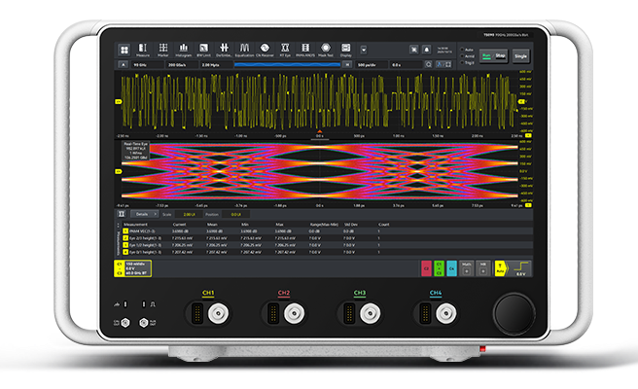
Task: Click the blue waveform overview bar
Action: (x=287, y=65)
